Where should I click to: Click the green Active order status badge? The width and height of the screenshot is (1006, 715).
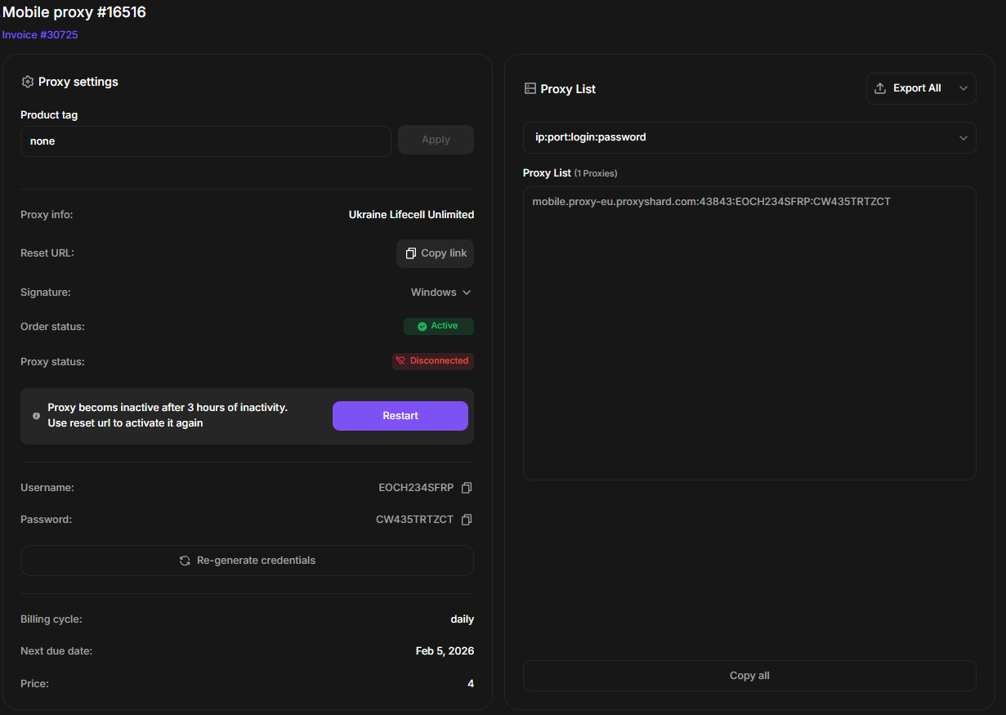tap(438, 326)
